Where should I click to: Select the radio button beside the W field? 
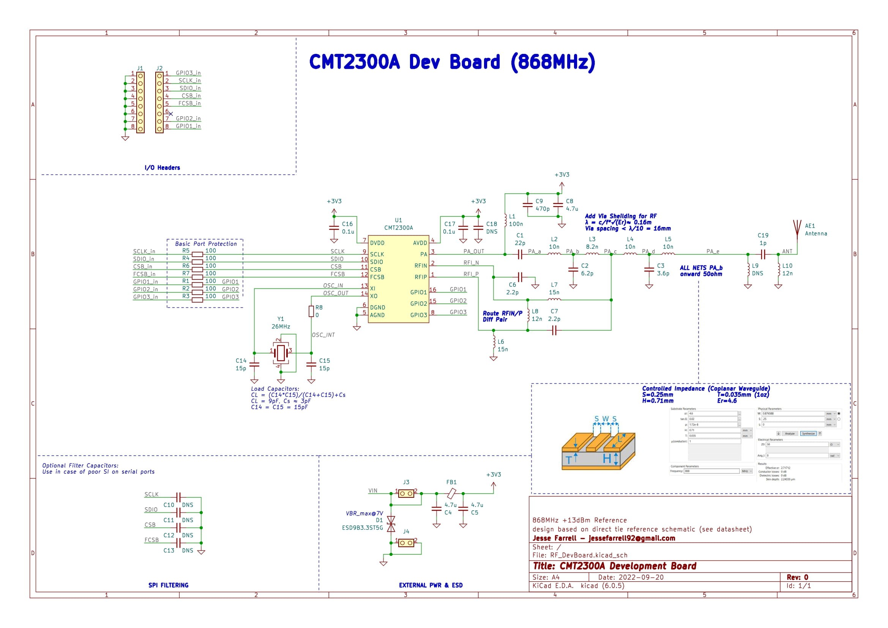pyautogui.click(x=839, y=413)
